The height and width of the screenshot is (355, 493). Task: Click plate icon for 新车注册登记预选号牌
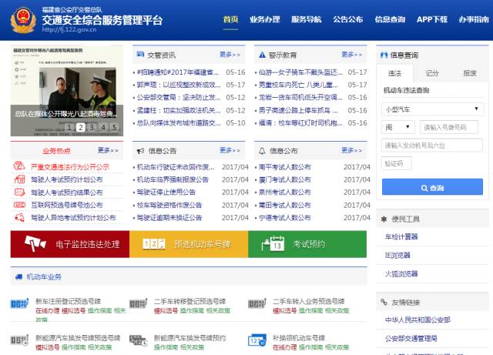point(19,303)
